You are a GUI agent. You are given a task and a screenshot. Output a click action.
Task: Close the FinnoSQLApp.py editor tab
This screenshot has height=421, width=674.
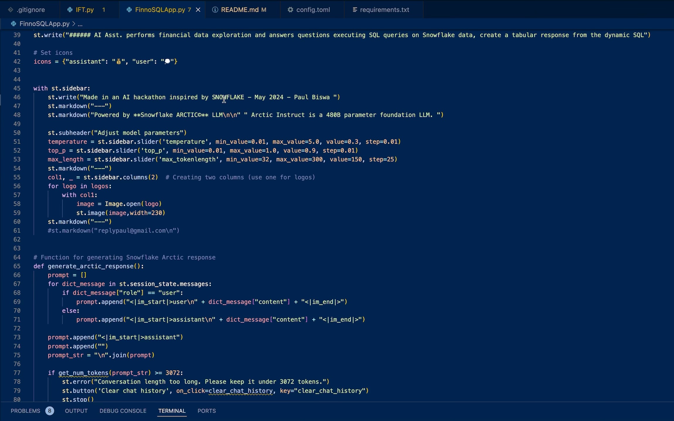coord(198,10)
